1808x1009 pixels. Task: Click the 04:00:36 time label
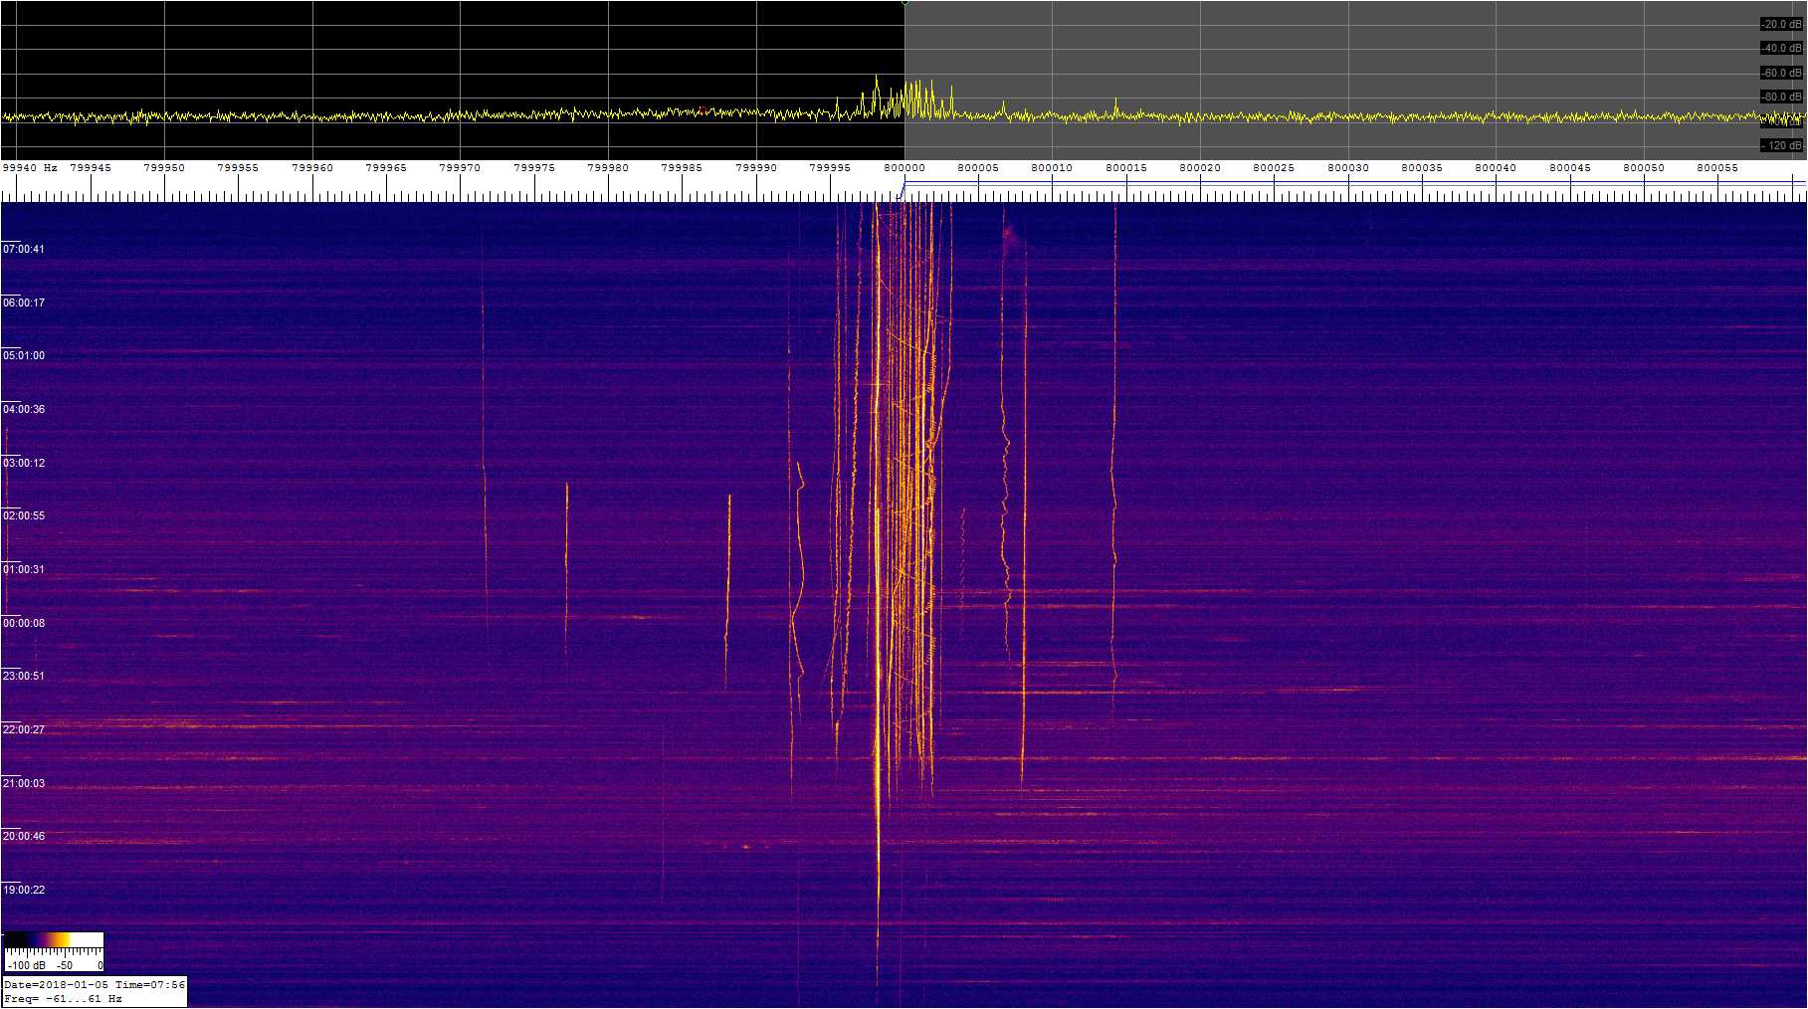click(24, 409)
